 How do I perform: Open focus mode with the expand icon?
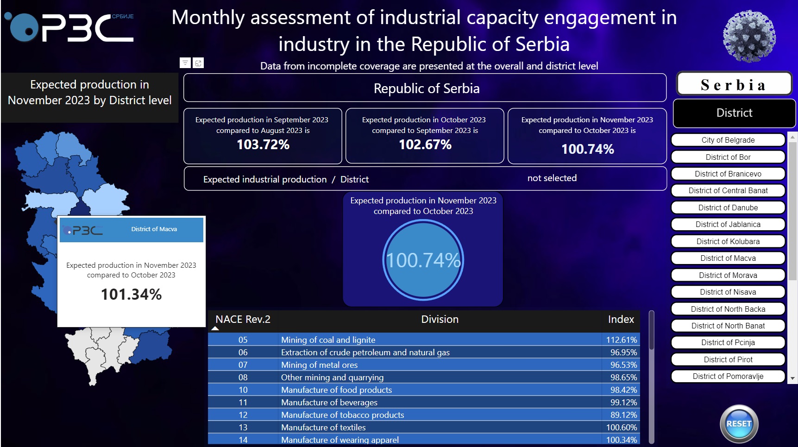(x=199, y=62)
